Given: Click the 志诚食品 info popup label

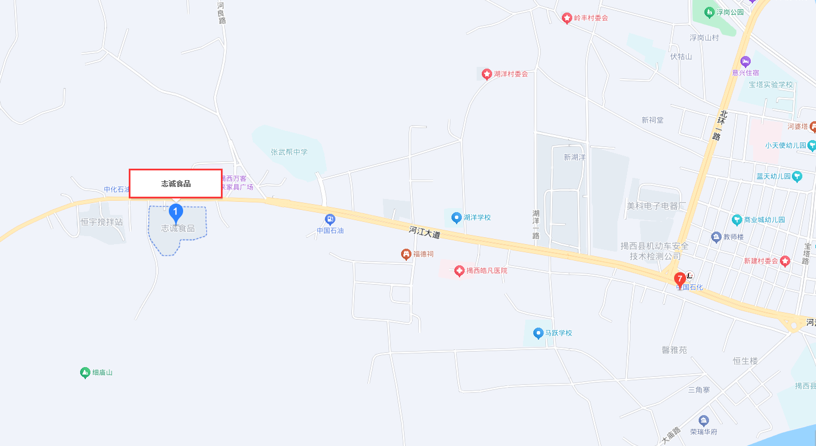Looking at the screenshot, I should coord(176,184).
